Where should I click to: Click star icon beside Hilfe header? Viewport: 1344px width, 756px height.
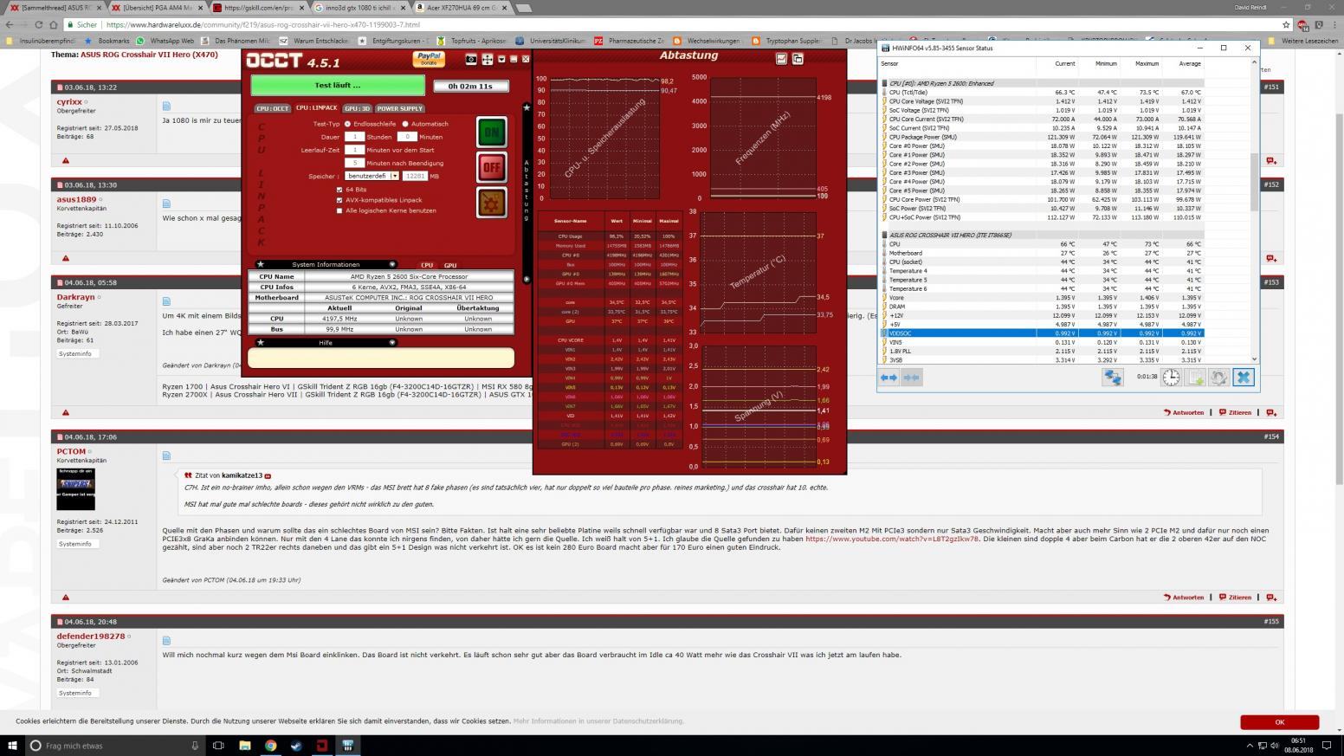(261, 342)
